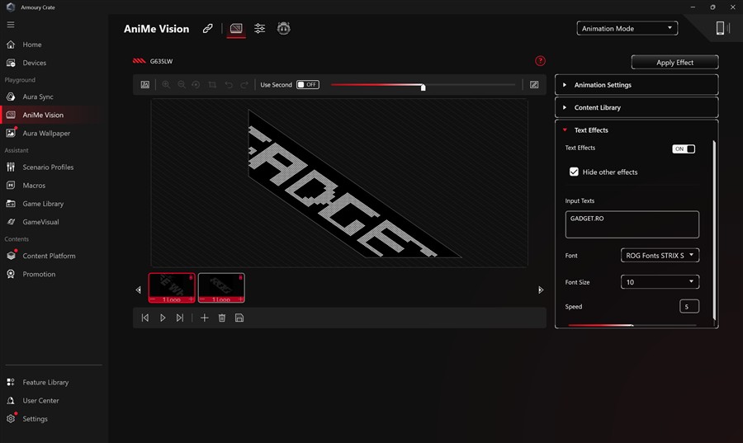Image resolution: width=743 pixels, height=443 pixels.
Task: Play the animation preview
Action: pos(163,318)
